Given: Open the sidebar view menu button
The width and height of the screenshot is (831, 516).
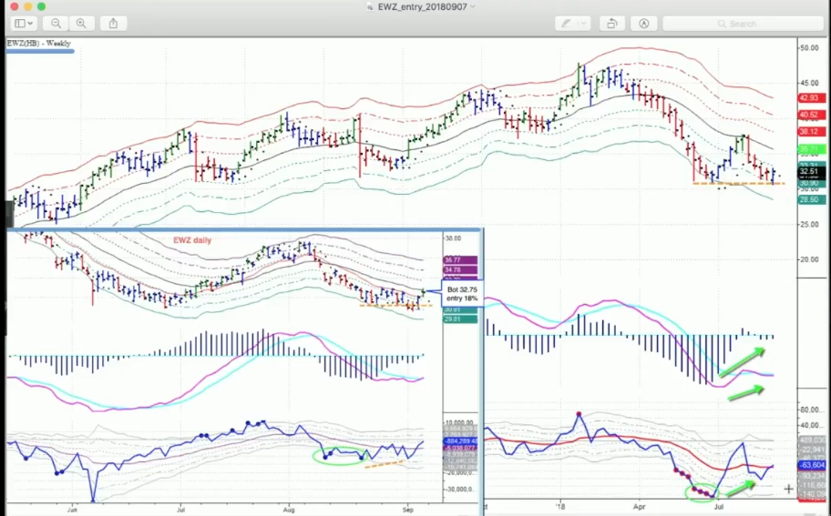Looking at the screenshot, I should coord(25,24).
